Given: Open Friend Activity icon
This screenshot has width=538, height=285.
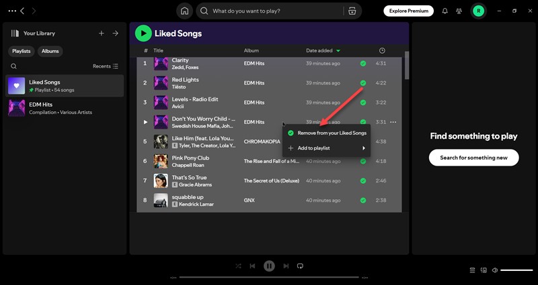Looking at the screenshot, I should tap(459, 11).
